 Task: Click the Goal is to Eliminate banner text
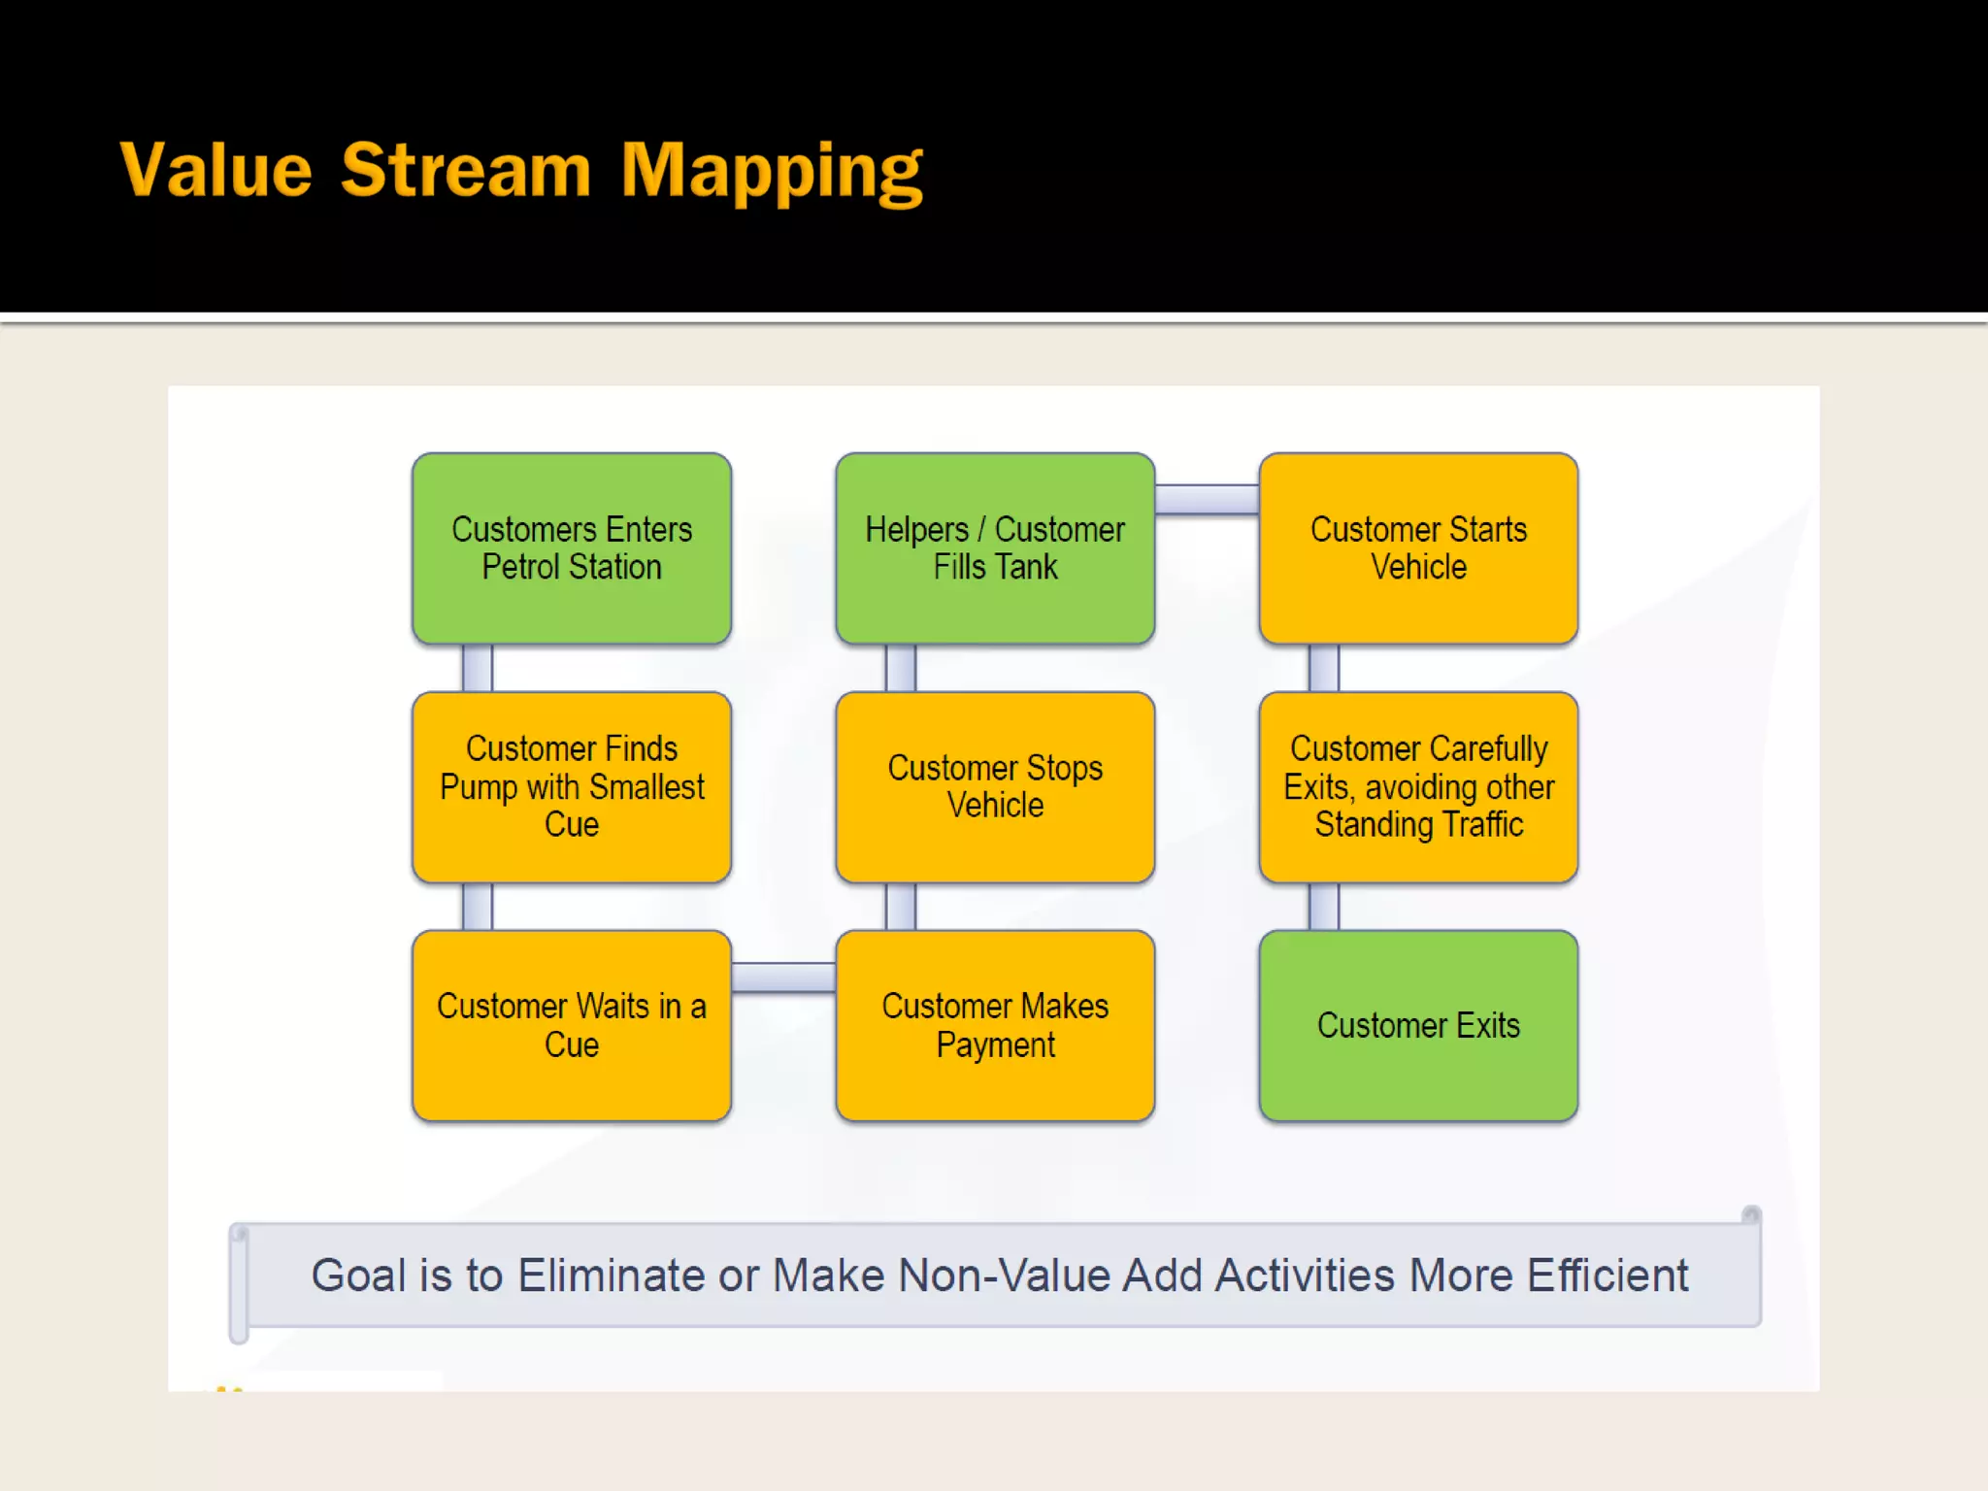pyautogui.click(x=999, y=1276)
